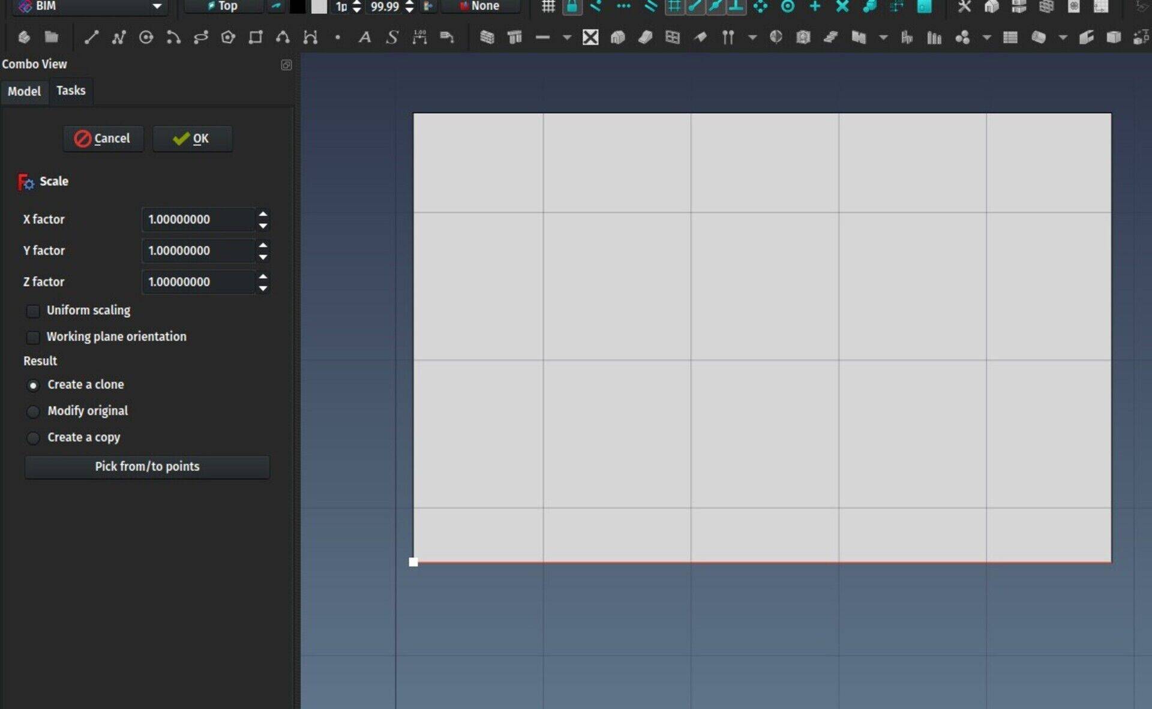Select the ShapeString (S) tool
1152x709 pixels.
click(392, 37)
